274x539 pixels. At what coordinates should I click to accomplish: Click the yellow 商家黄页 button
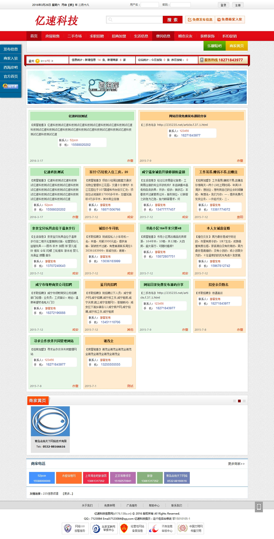click(237, 46)
